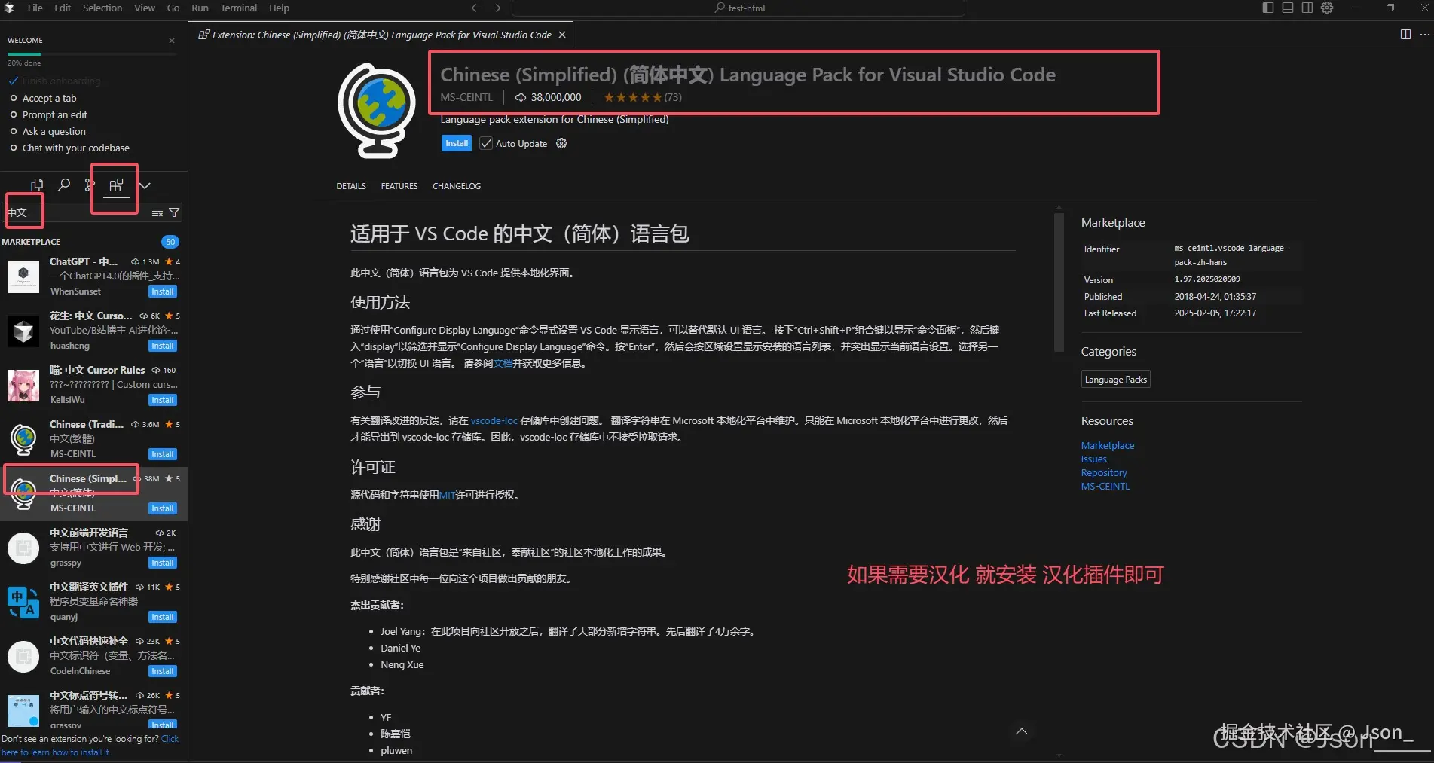Select the 中文翻译英文插件 translate icon
Screen dimensions: 1434x763
23,602
